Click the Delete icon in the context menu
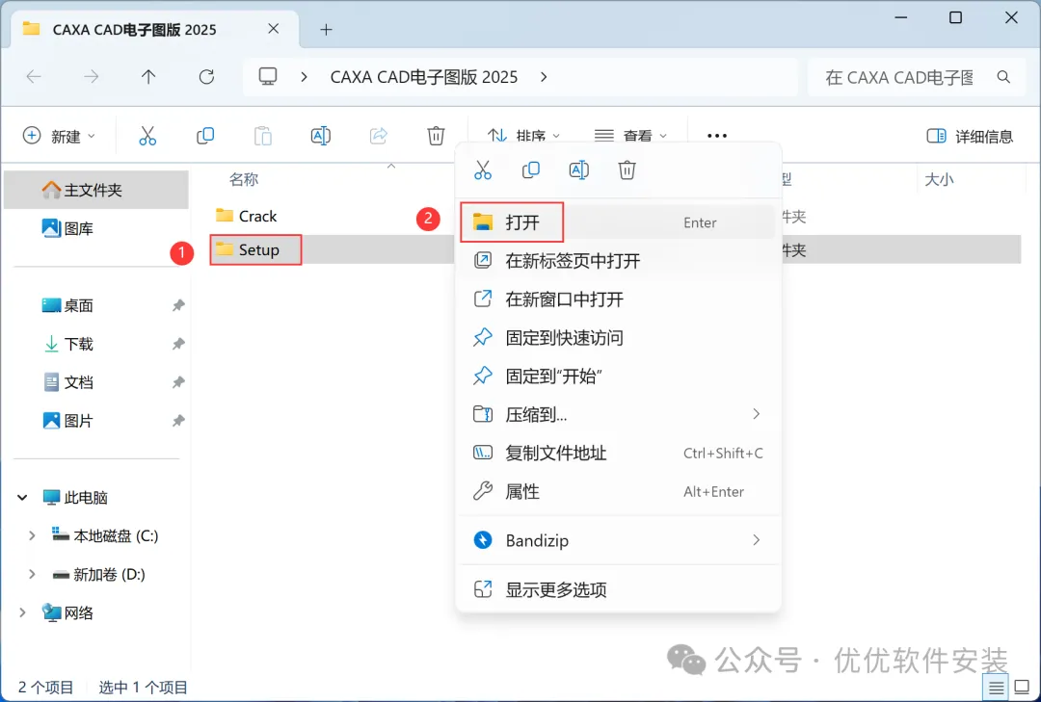 [627, 170]
